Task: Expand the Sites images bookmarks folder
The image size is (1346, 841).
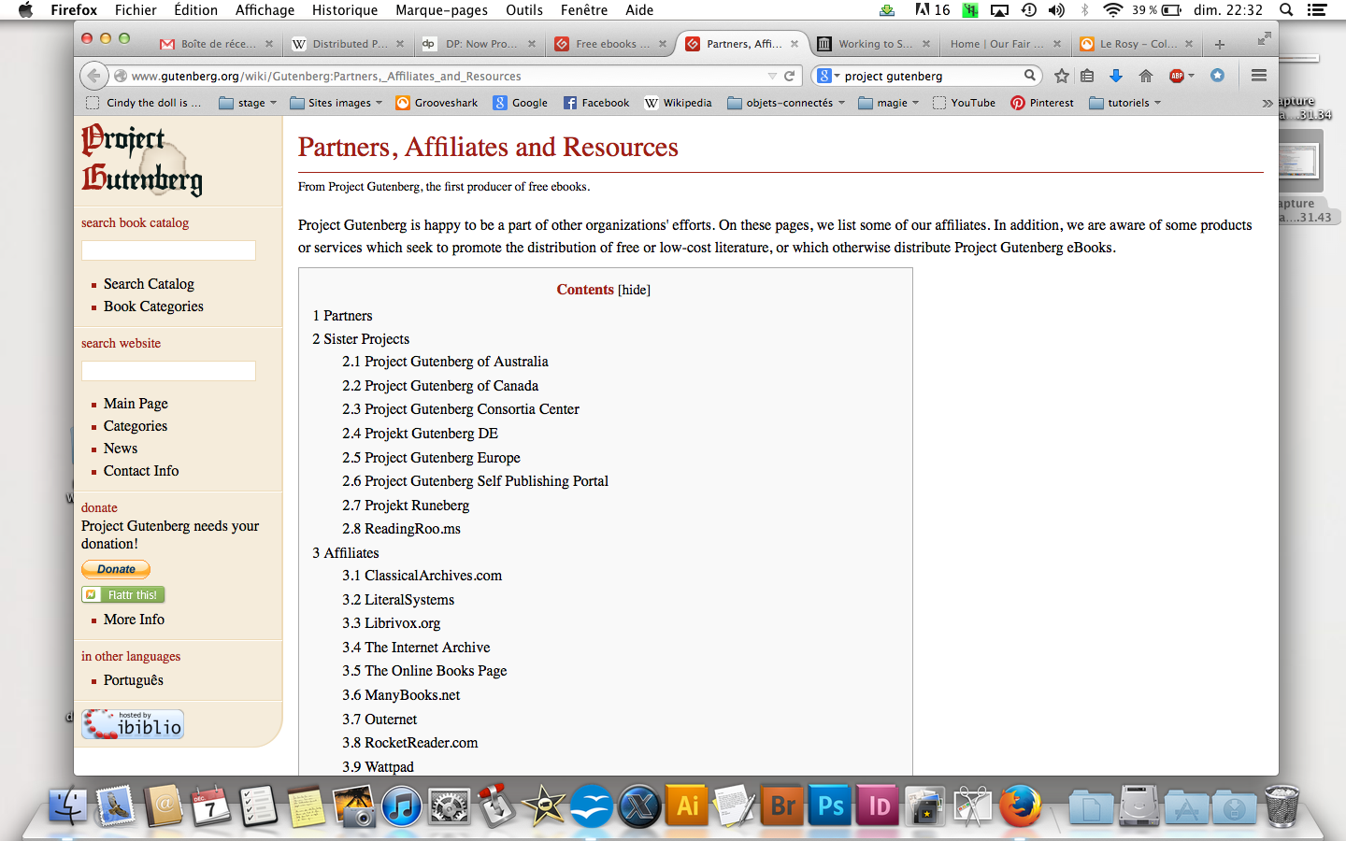Action: [x=336, y=103]
